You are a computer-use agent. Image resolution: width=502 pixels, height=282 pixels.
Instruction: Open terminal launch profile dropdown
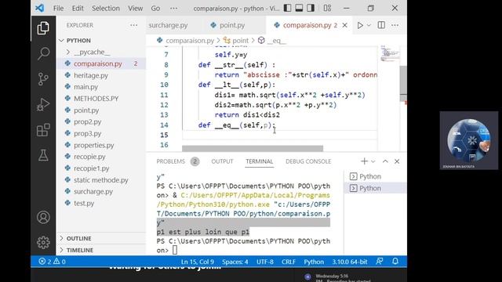point(373,161)
